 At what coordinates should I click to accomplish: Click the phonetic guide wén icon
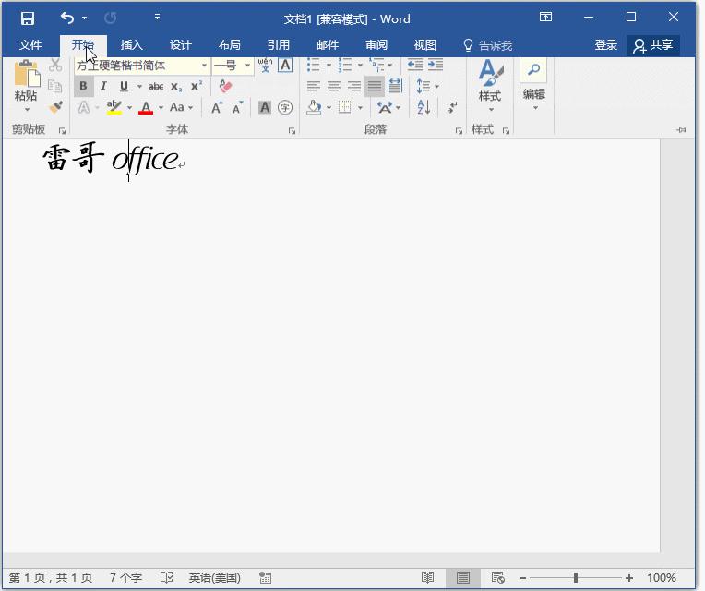click(x=265, y=66)
